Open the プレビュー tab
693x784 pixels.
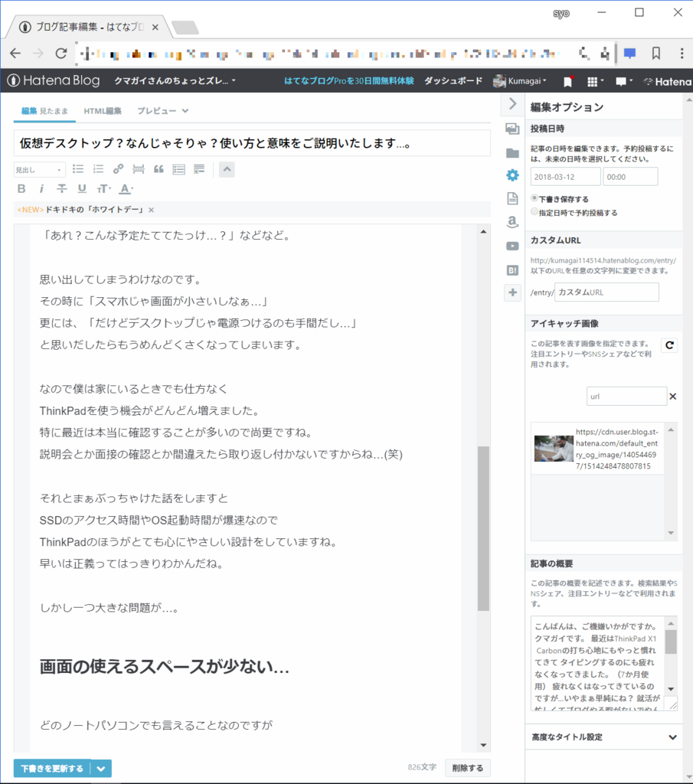(156, 111)
